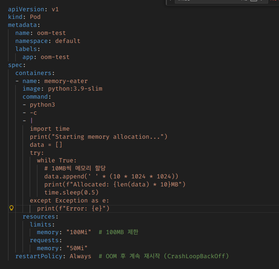Viewport: 279px width, 269px height.
Task: Click the image value python:3.9-slim
Action: click(x=75, y=89)
